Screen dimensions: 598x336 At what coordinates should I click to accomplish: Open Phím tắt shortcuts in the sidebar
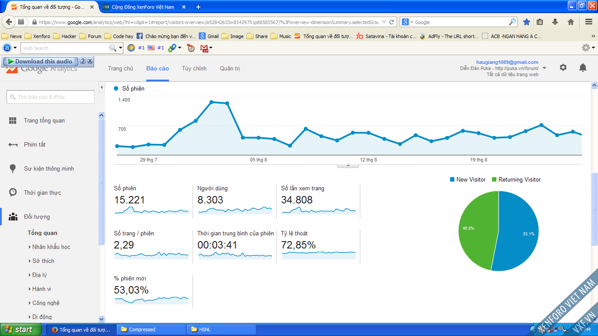tap(35, 145)
